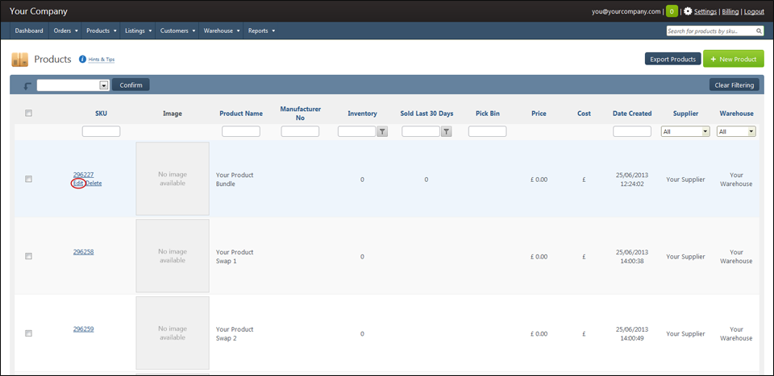
Task: Click the Your Company header title
Action: (39, 11)
